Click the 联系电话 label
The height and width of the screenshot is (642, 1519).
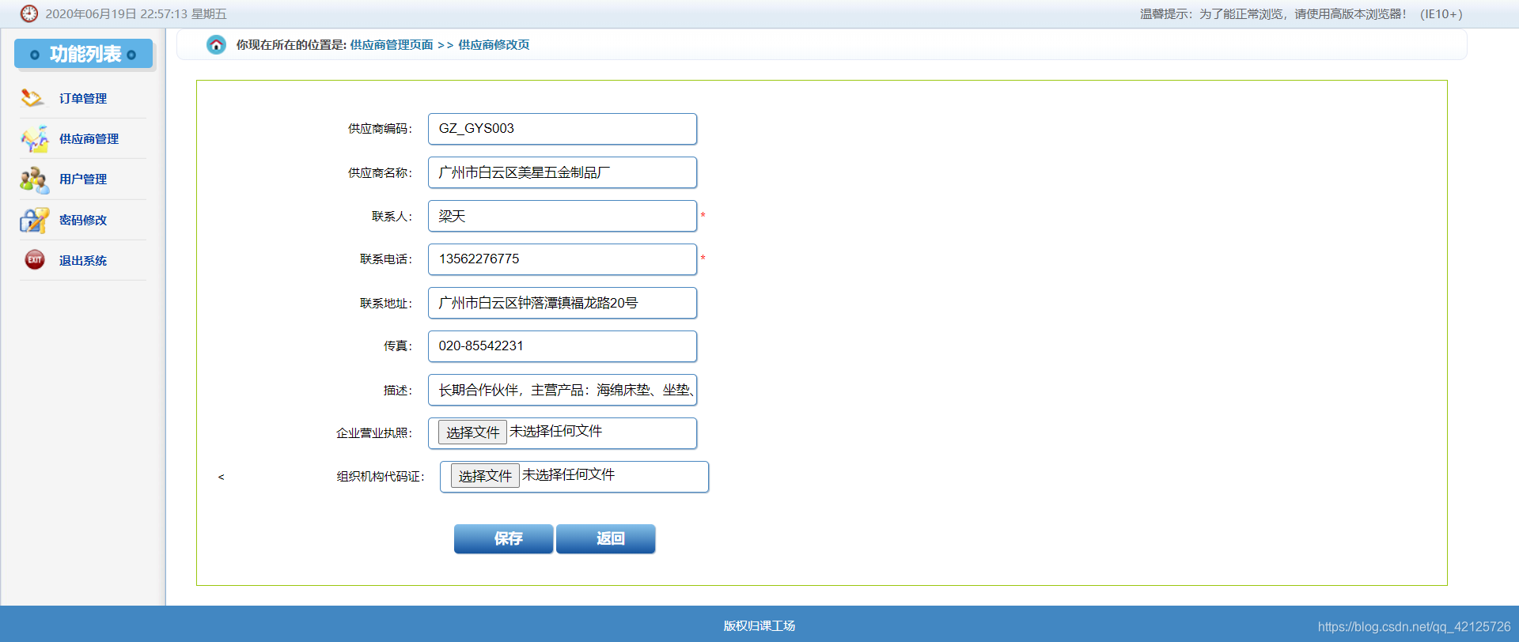[x=386, y=259]
